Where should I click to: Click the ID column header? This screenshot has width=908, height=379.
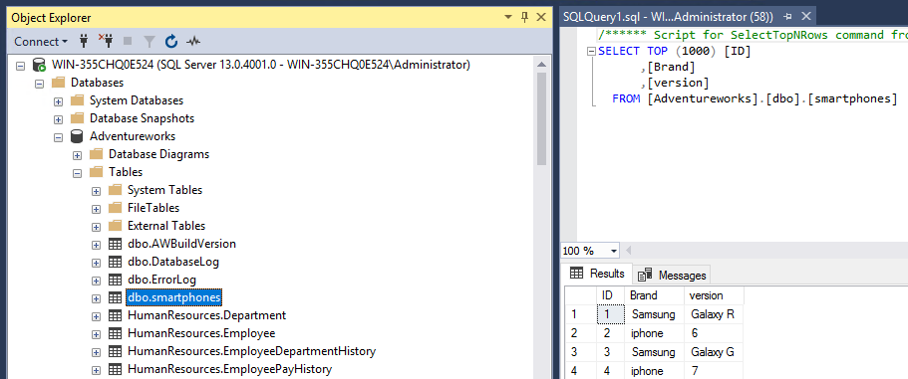click(610, 295)
